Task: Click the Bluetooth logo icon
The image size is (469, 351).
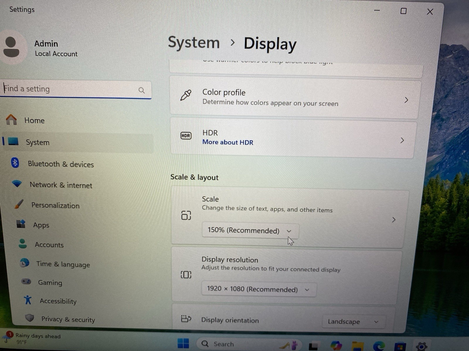Action: tap(15, 163)
